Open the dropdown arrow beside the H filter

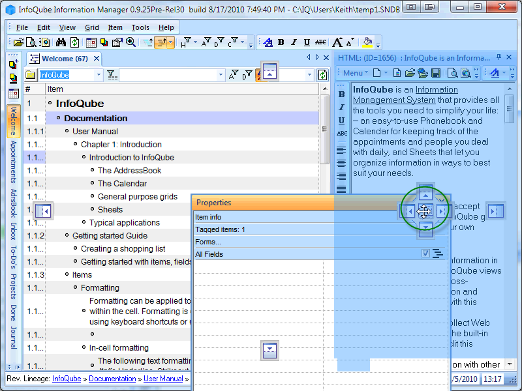(x=195, y=42)
